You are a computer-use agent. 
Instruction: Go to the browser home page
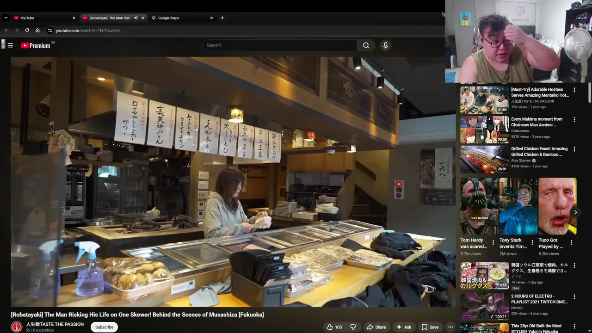tap(37, 31)
